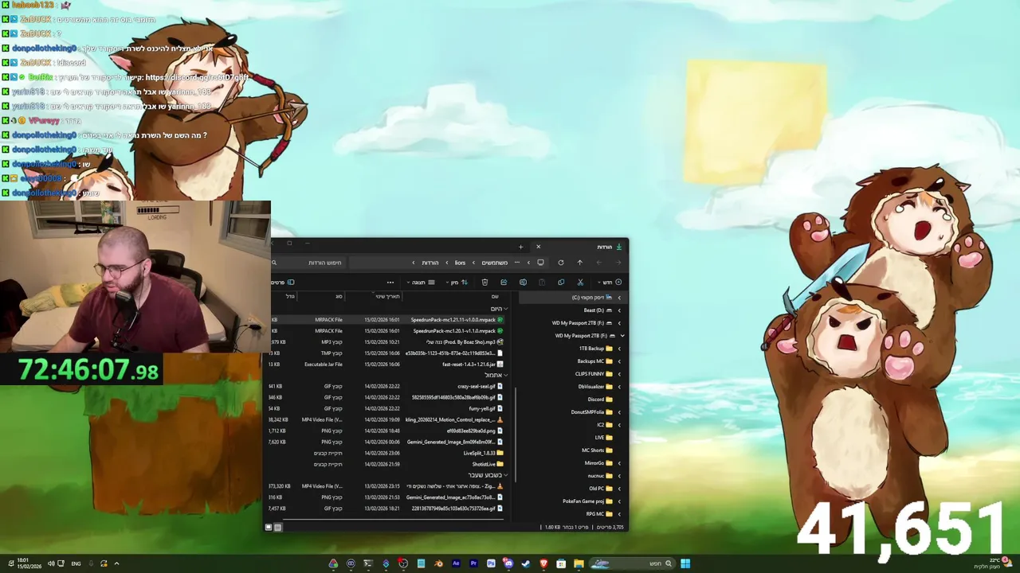Click the File Explorer taskbar icon

pyautogui.click(x=579, y=563)
